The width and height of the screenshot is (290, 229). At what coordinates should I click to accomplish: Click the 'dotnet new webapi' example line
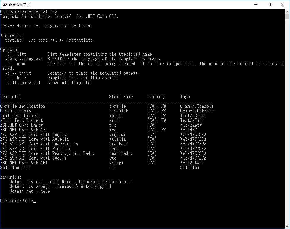(x=60, y=187)
